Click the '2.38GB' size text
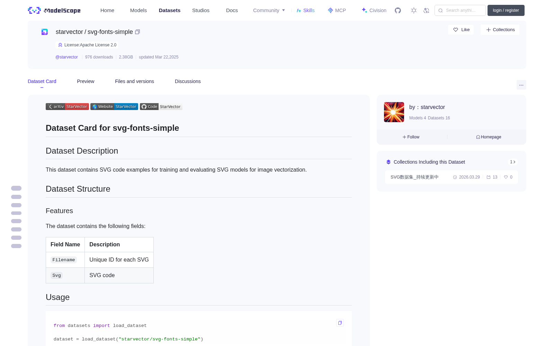This screenshot has width=554, height=346. pyautogui.click(x=126, y=57)
